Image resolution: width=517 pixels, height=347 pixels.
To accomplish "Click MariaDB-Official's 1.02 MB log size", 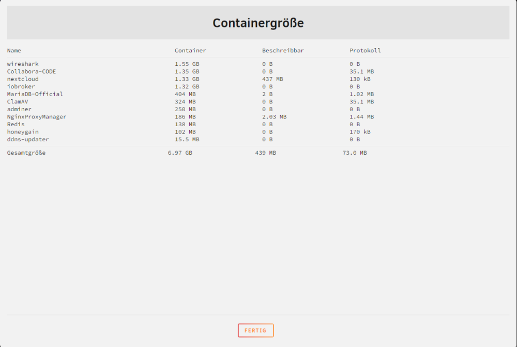I will [x=362, y=94].
